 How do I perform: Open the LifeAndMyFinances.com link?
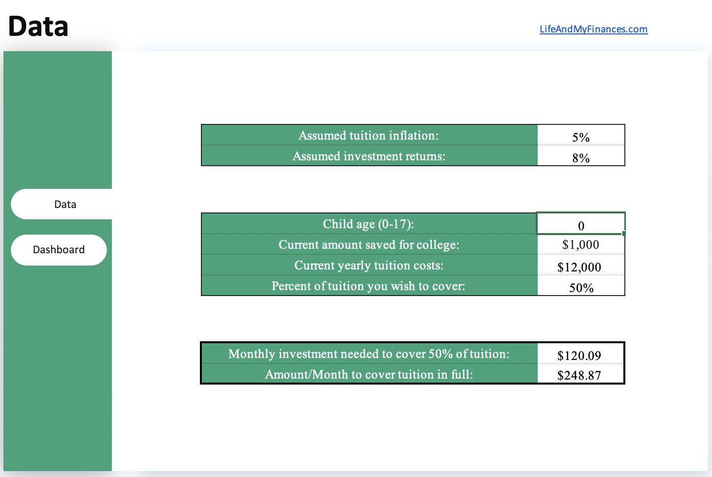coord(593,29)
